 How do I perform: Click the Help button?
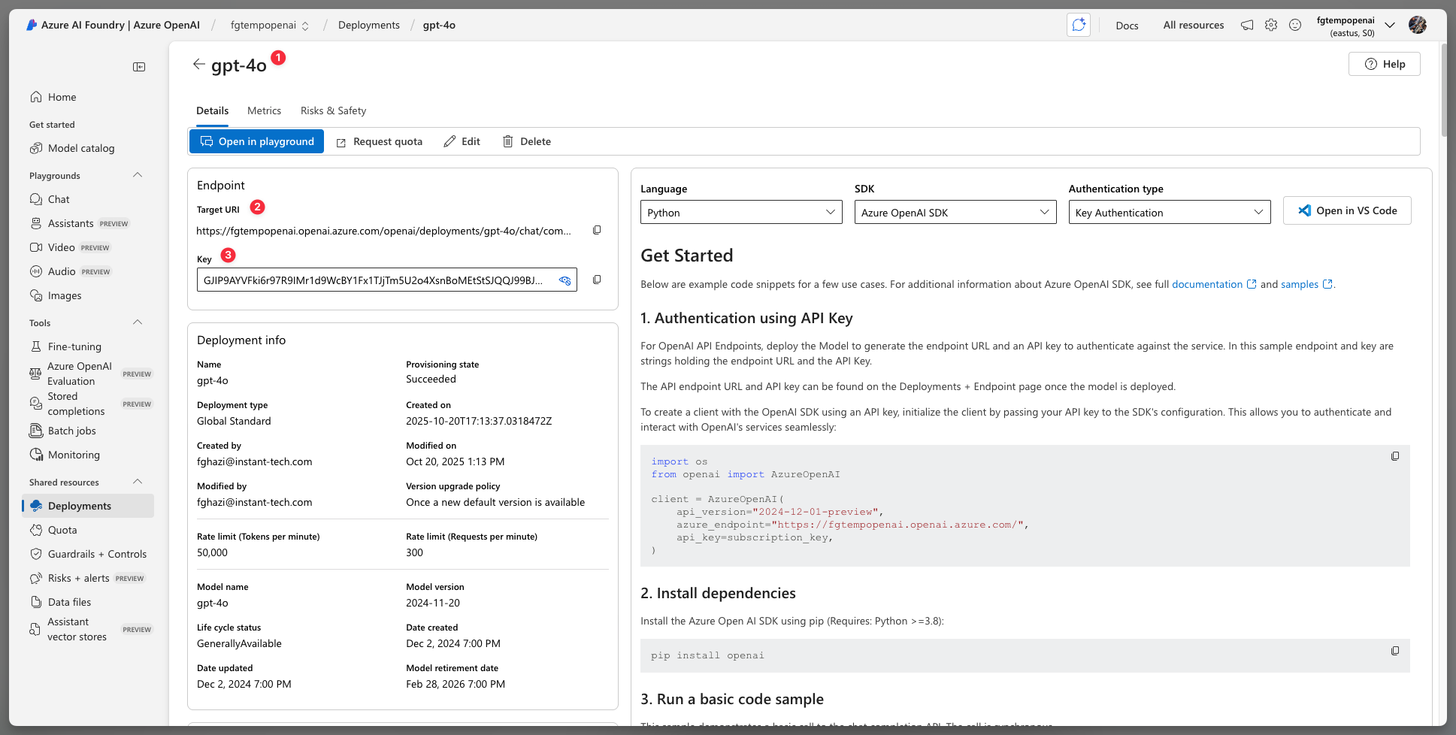tap(1385, 64)
